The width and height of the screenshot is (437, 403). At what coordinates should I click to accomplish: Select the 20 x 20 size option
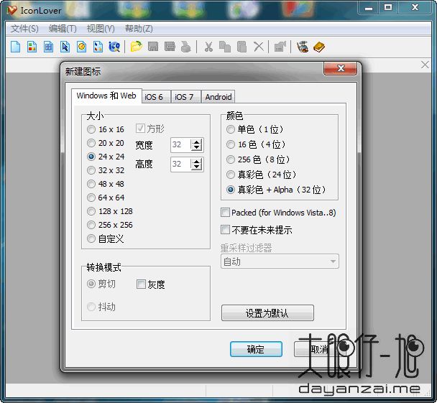pos(106,143)
